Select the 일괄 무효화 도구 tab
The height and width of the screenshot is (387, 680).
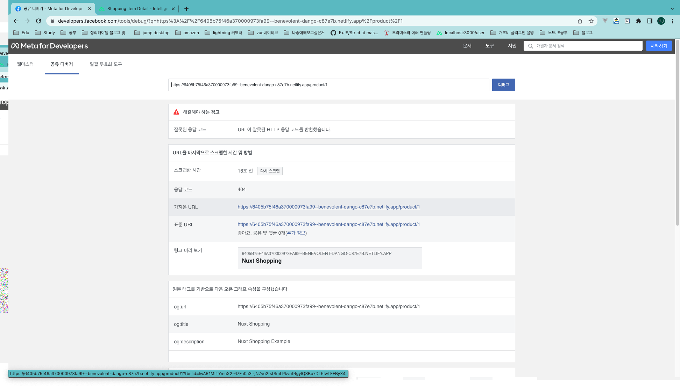[x=106, y=64]
